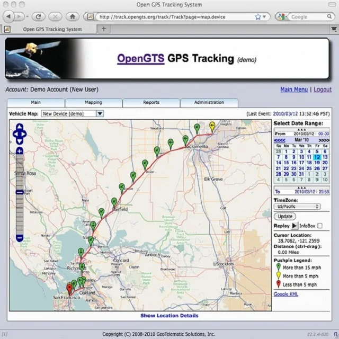Reload the page with the refresh button
The image size is (339, 339).
tap(39, 16)
